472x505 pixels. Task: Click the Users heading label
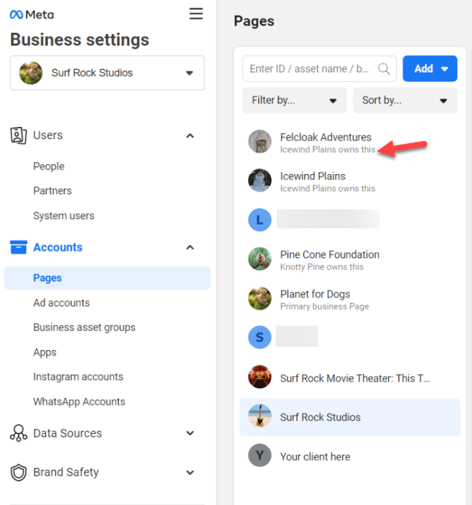48,135
